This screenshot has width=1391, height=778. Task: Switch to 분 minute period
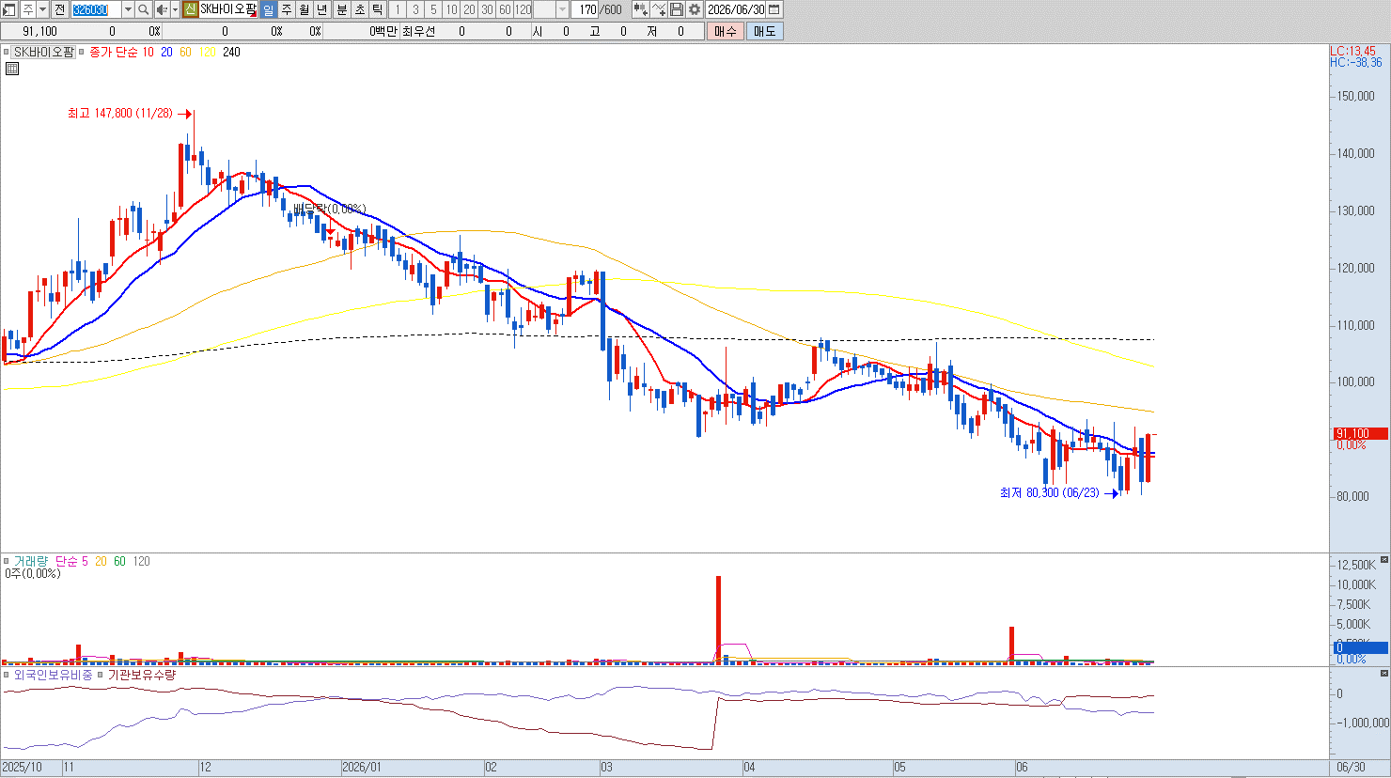[x=342, y=9]
